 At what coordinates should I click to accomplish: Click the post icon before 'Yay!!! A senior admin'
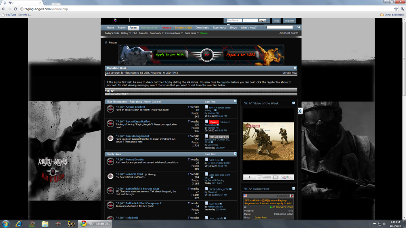click(x=207, y=107)
